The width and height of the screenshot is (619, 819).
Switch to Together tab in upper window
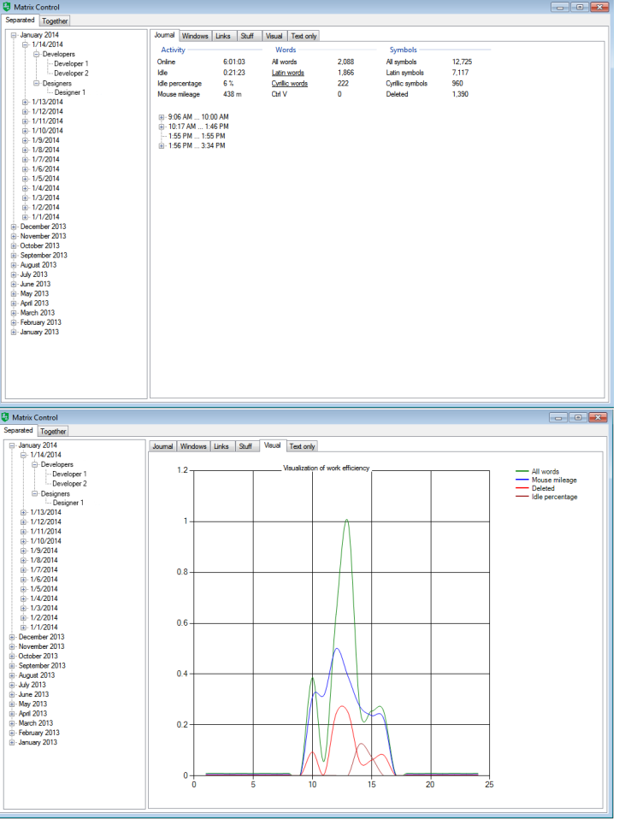[x=55, y=21]
